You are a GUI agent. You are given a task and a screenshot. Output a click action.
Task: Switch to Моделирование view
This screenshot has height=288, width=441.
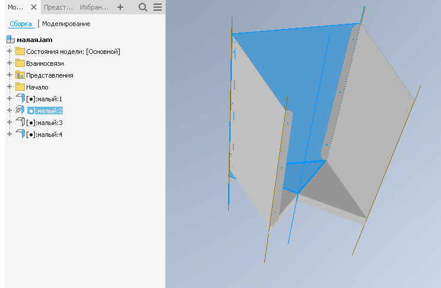(x=66, y=24)
